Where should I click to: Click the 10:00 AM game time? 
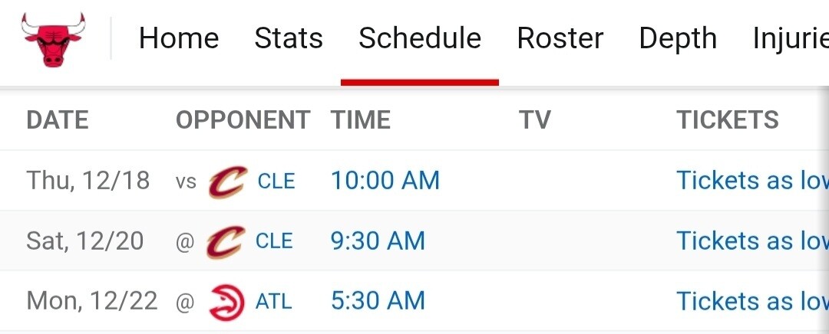pyautogui.click(x=385, y=181)
